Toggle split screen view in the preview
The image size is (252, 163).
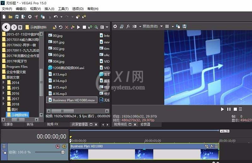135,26
